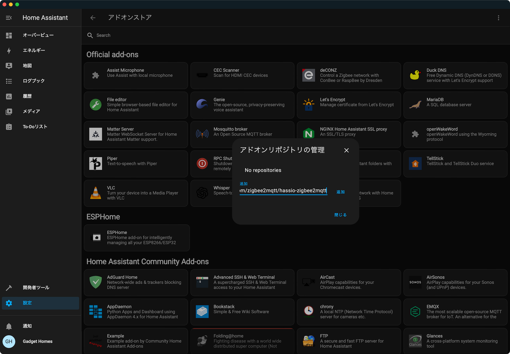The height and width of the screenshot is (354, 510).
Task: Click the 'Advanced SSH & Web Terminal' title
Action: point(244,277)
